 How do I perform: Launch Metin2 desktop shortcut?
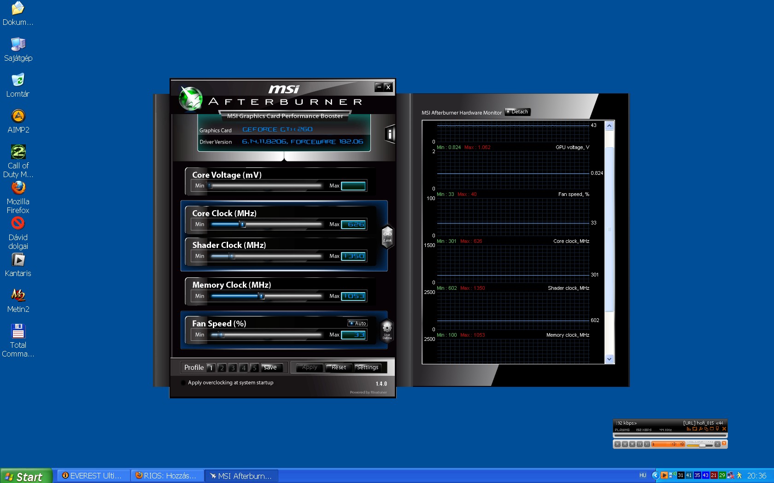point(18,301)
